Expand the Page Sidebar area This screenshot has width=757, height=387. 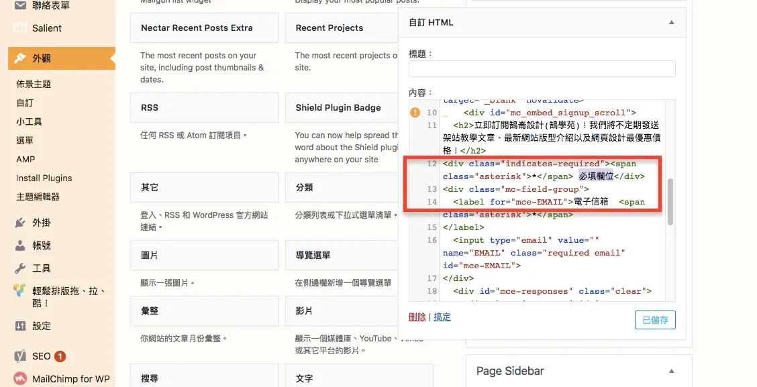pos(671,371)
